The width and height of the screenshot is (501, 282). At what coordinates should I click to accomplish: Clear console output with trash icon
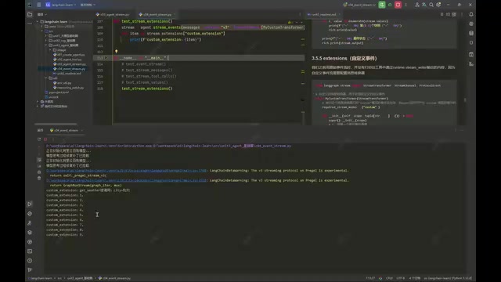39,178
